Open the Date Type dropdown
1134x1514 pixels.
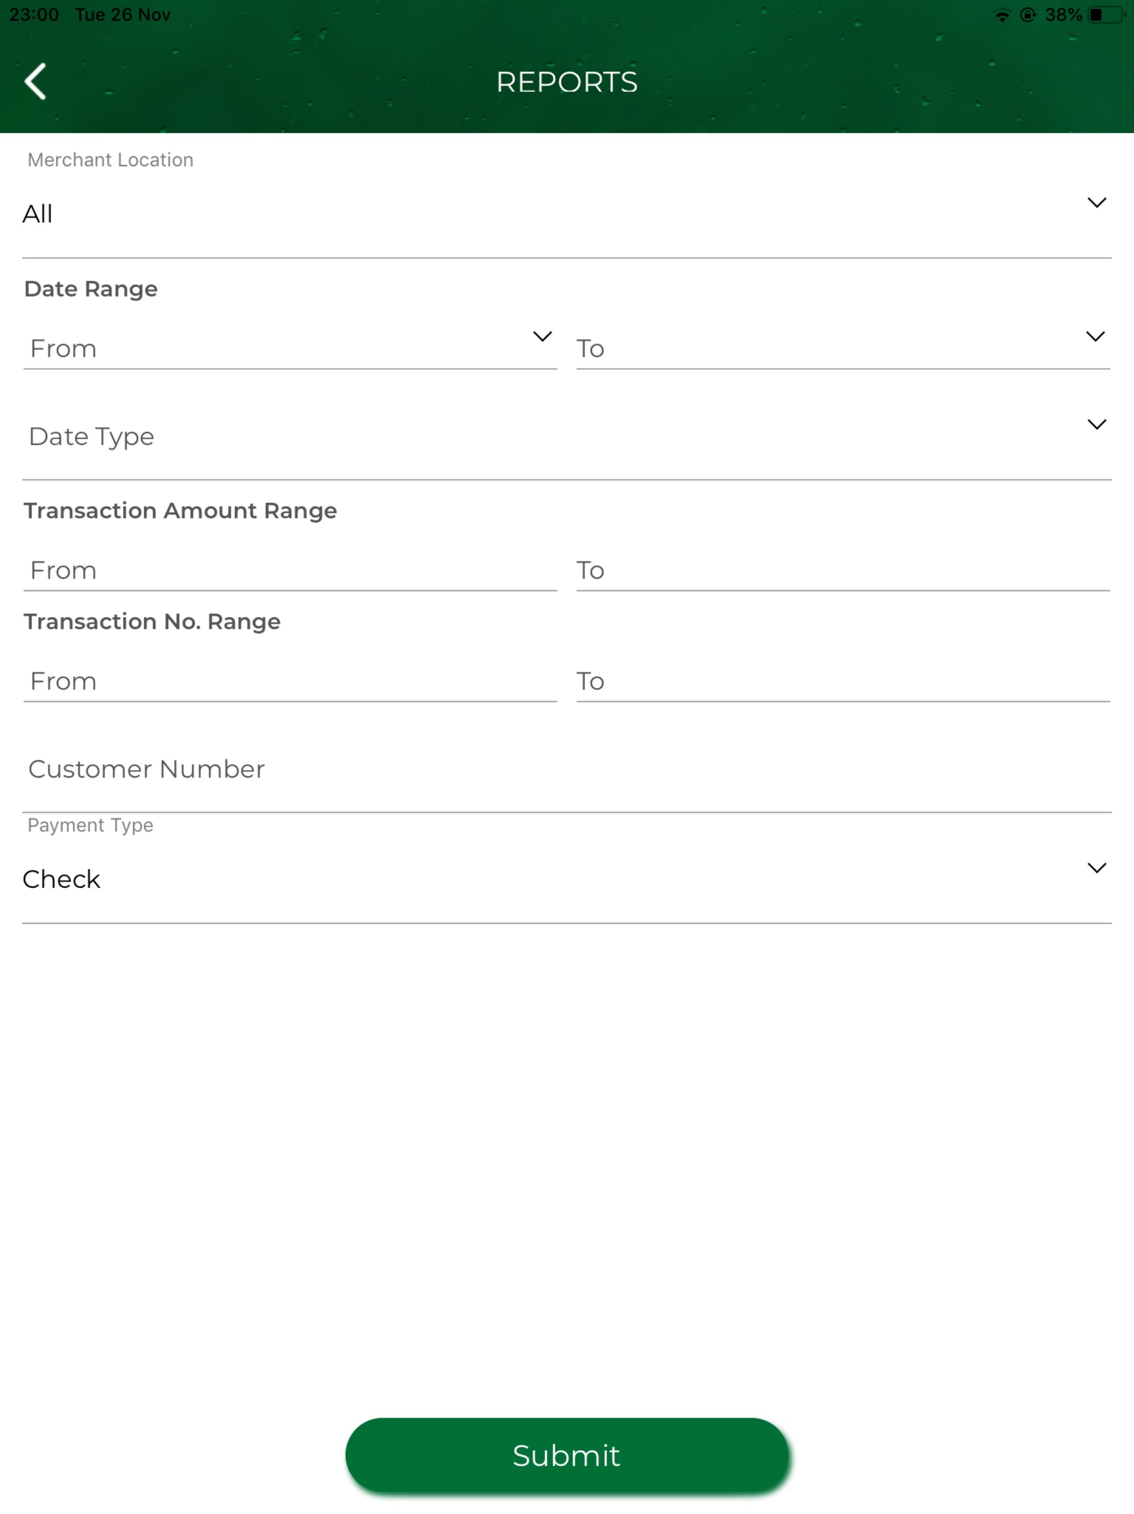567,436
